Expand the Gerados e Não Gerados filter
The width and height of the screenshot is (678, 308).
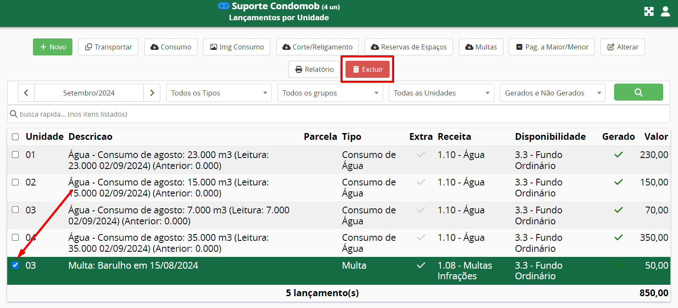click(552, 93)
